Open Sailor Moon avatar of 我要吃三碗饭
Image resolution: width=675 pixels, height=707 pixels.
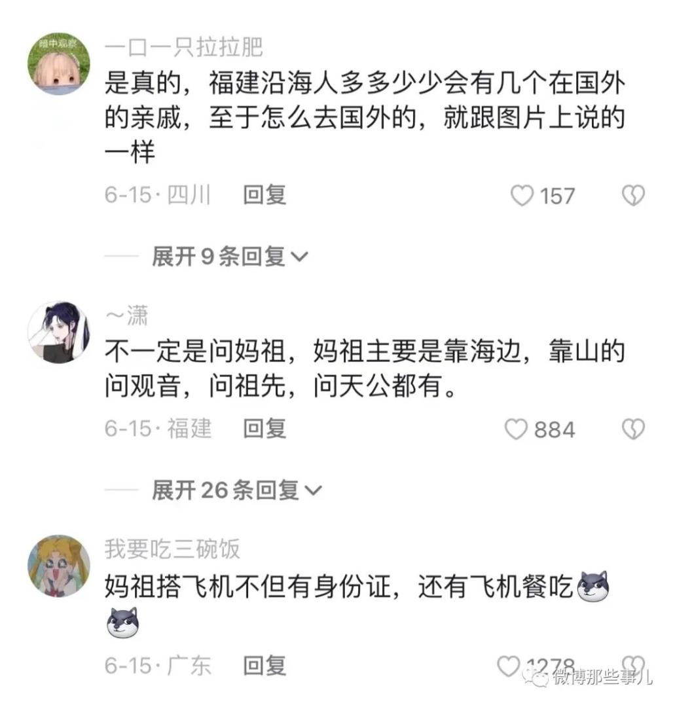pyautogui.click(x=59, y=566)
